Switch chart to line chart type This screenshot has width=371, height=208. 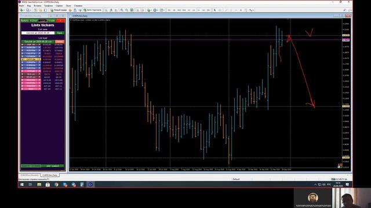click(x=116, y=10)
